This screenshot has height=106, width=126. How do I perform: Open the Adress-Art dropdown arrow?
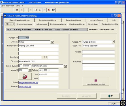113,42
